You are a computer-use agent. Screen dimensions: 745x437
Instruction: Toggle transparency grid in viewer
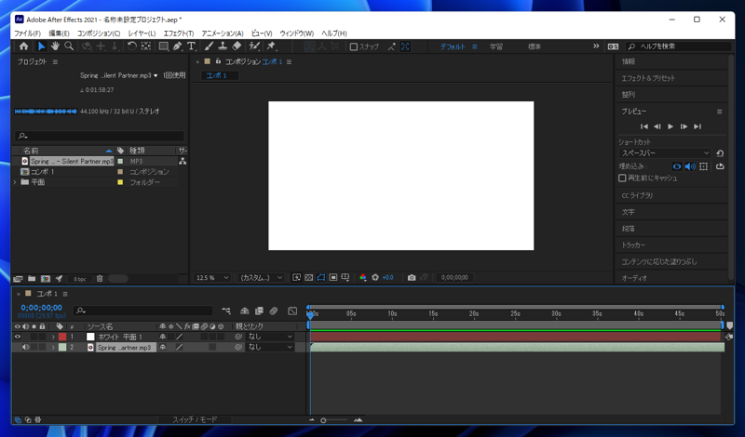click(309, 278)
